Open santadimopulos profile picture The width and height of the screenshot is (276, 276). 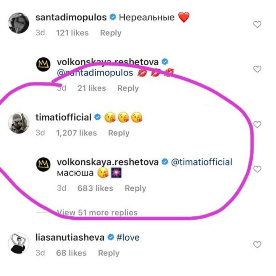[x=18, y=24]
